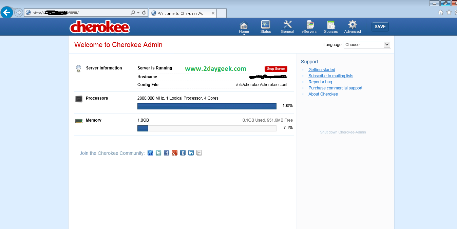This screenshot has height=229, width=457.
Task: Open Cherokee IRC chat icon
Action: click(199, 153)
